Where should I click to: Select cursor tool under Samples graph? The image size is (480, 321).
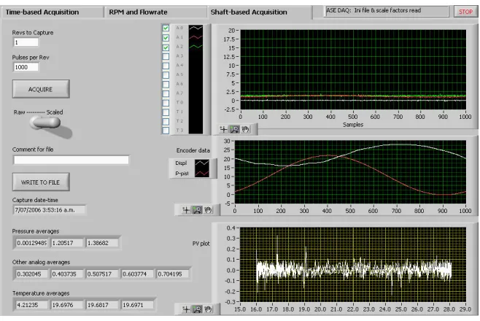223,129
